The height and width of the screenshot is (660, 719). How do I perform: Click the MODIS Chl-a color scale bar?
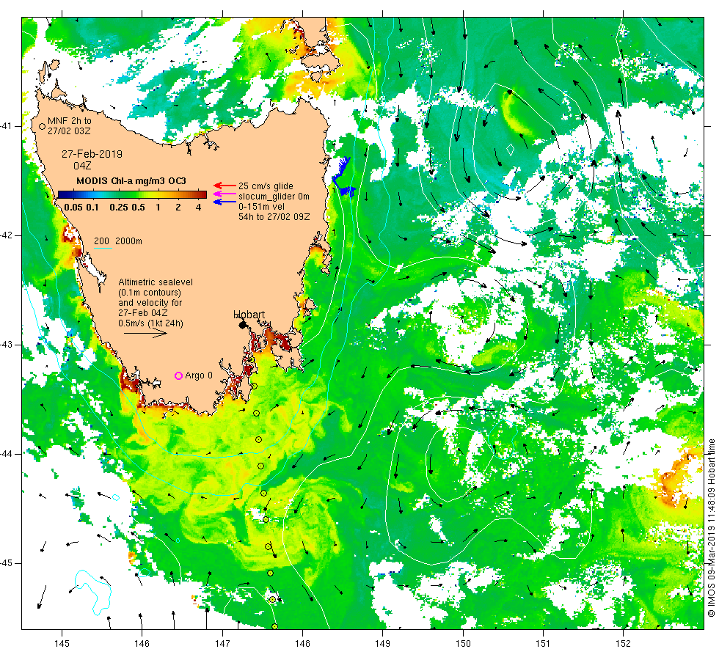click(x=132, y=195)
